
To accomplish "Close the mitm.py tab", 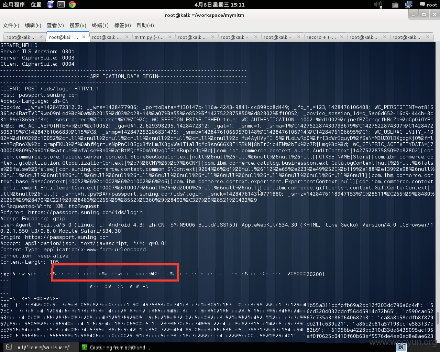I will (170, 37).
